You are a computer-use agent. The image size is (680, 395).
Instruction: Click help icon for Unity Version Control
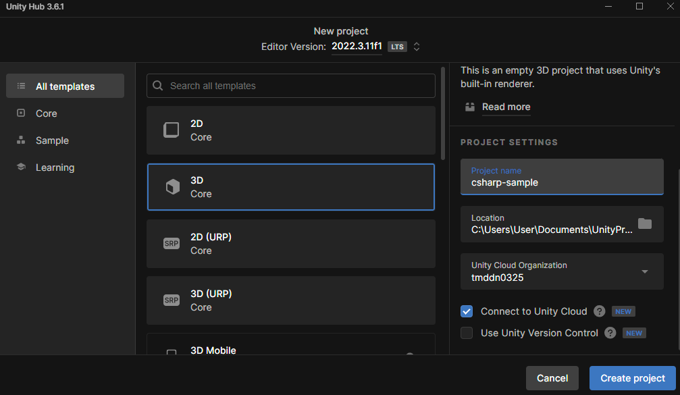[610, 333]
